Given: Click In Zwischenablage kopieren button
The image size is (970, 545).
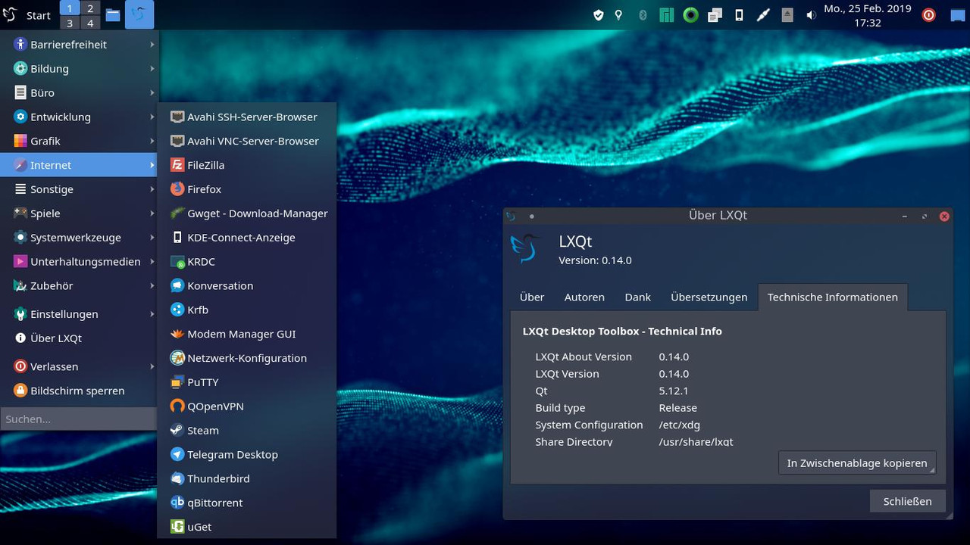Looking at the screenshot, I should [x=857, y=463].
